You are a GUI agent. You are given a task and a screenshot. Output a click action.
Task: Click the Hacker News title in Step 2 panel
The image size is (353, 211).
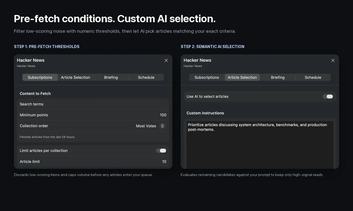click(197, 60)
